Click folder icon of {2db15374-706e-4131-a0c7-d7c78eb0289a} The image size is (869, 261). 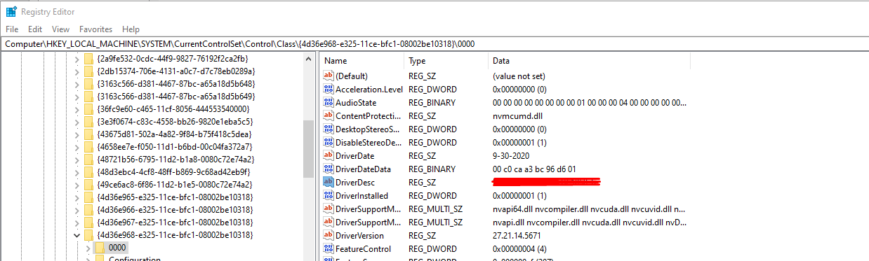point(88,71)
